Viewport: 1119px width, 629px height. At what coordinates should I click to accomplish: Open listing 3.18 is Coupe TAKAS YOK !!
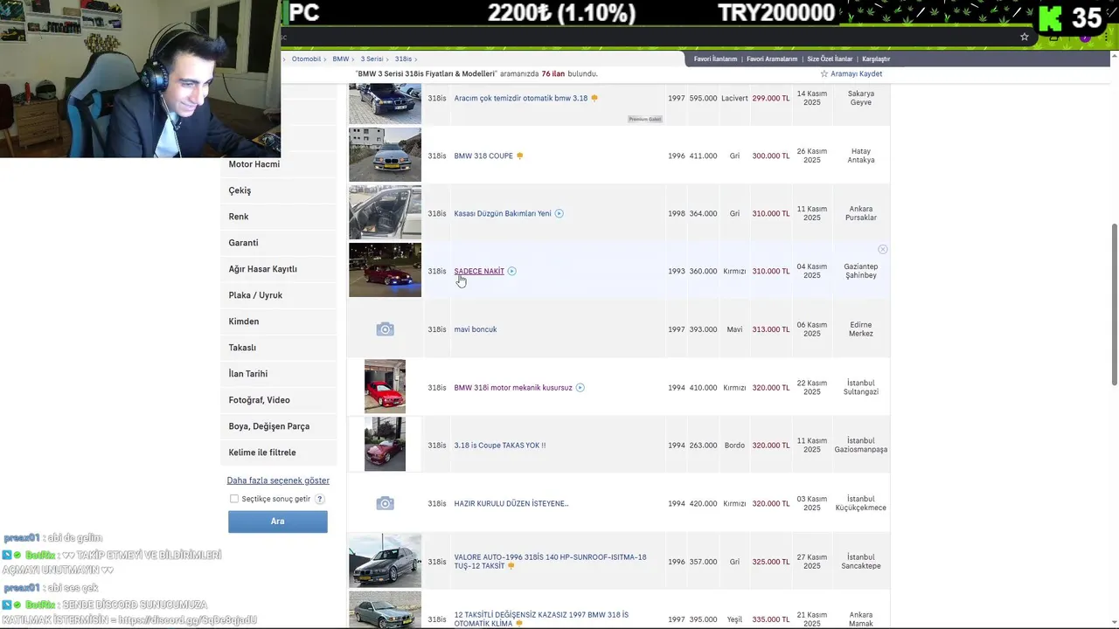coord(500,446)
